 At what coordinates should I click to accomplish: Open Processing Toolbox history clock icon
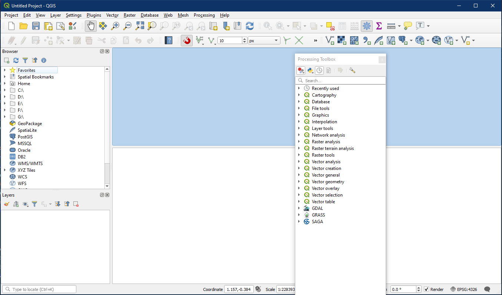[319, 70]
